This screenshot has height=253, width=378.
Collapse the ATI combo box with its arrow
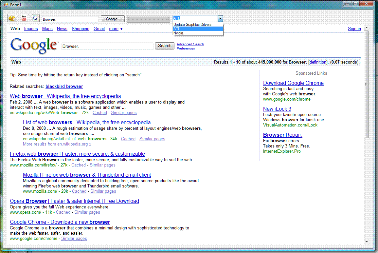coord(220,19)
